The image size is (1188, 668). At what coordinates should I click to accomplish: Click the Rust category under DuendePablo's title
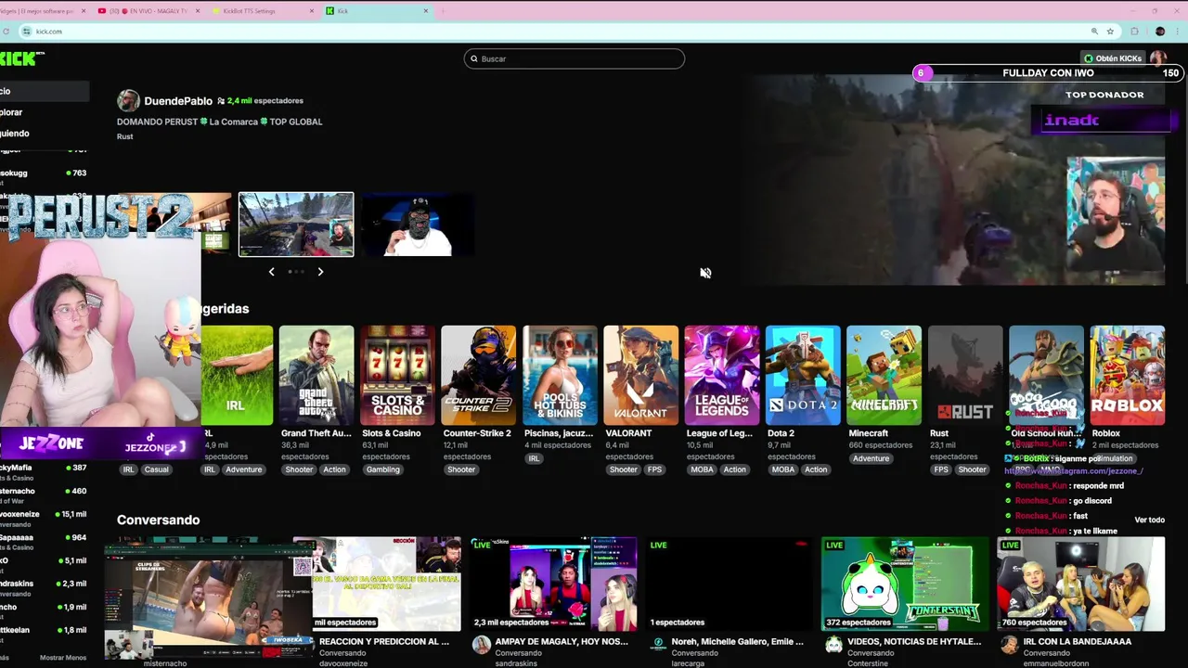pos(124,136)
